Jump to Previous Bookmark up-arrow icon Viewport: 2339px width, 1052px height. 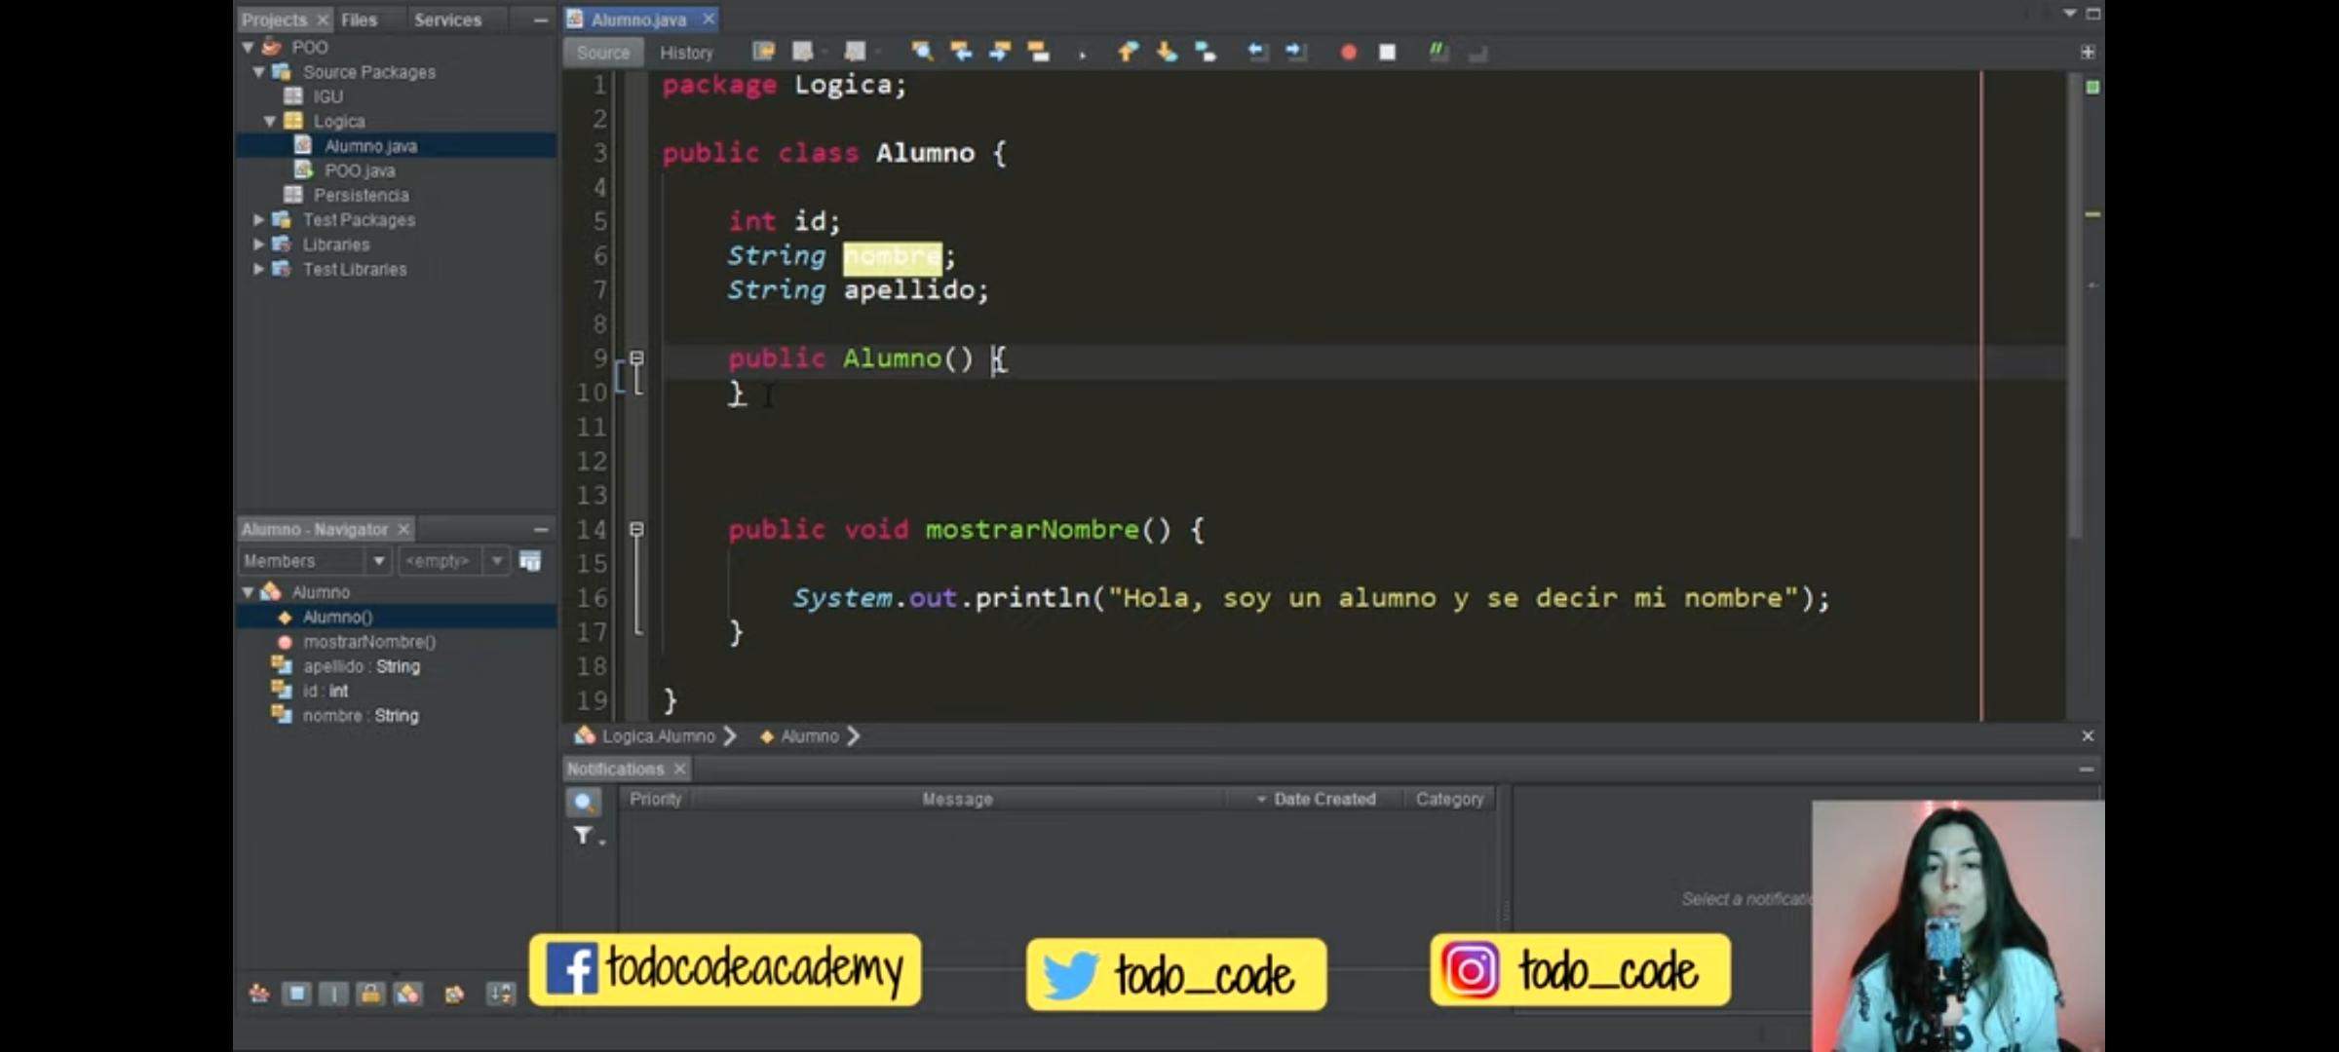(x=1128, y=52)
